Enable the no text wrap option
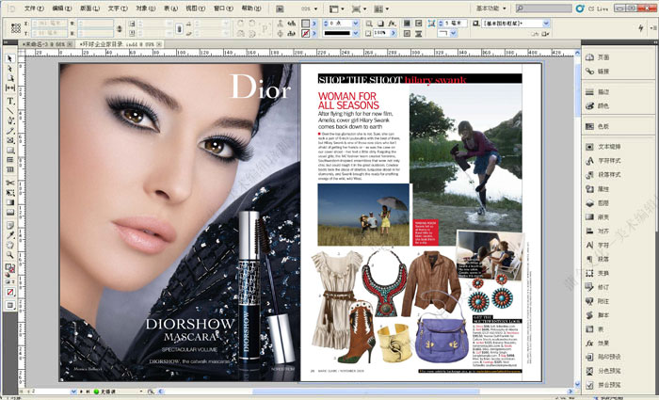Screen dimensions: 659x400 (x=407, y=24)
